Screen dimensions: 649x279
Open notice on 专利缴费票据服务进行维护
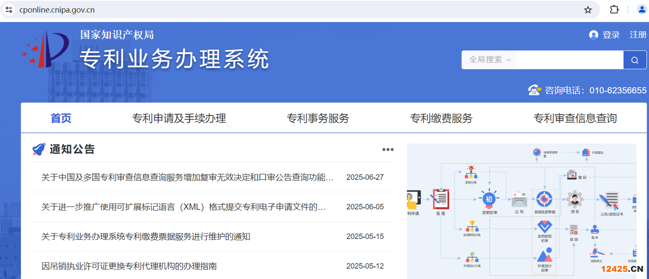(146, 237)
